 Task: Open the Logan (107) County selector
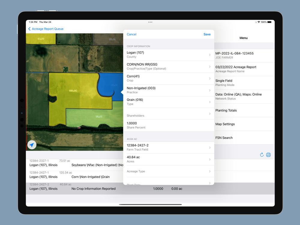click(169, 55)
